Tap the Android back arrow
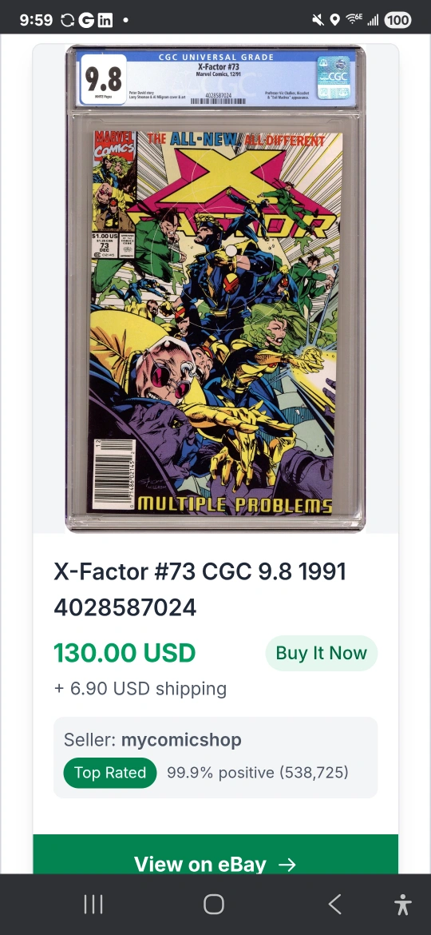 tap(334, 905)
